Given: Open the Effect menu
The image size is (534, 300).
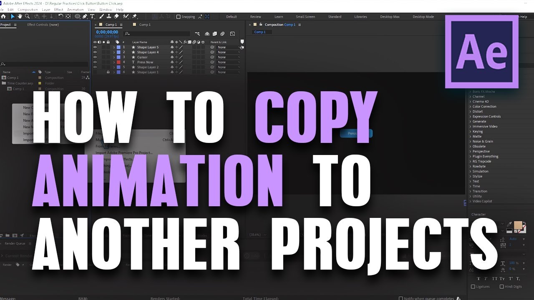Looking at the screenshot, I should 59,10.
